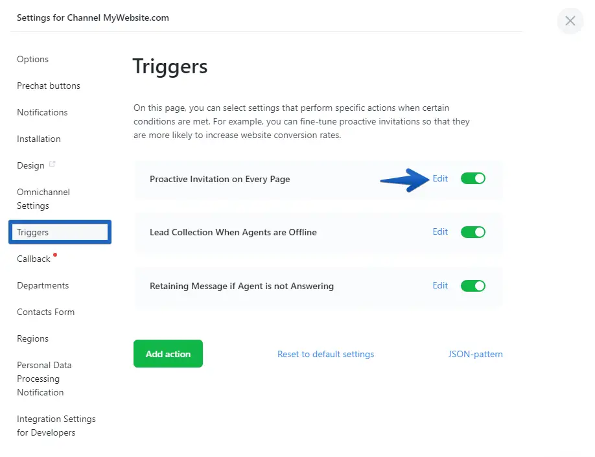The width and height of the screenshot is (595, 457).
Task: Toggle off Proactive Invitation on Every Page
Action: coord(473,179)
